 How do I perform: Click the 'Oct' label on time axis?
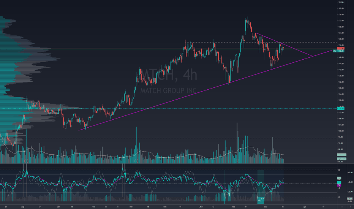coord(94,206)
